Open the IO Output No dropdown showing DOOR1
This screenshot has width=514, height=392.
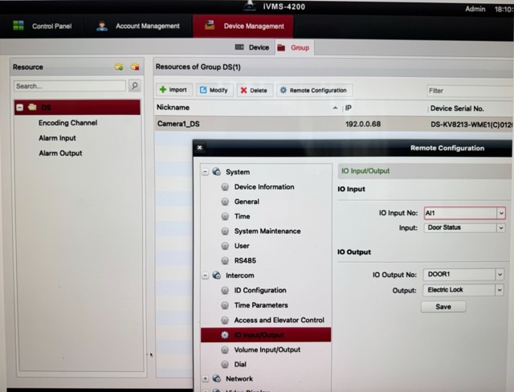tap(500, 275)
